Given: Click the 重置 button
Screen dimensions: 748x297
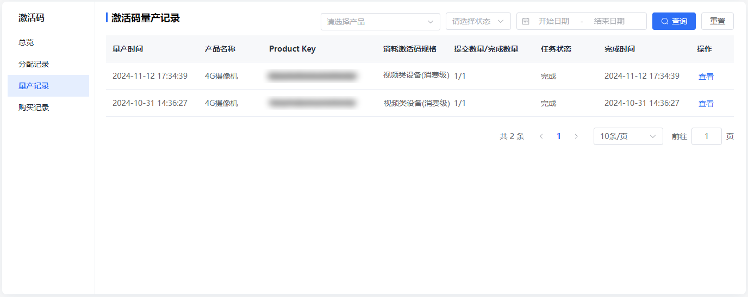Looking at the screenshot, I should 718,21.
